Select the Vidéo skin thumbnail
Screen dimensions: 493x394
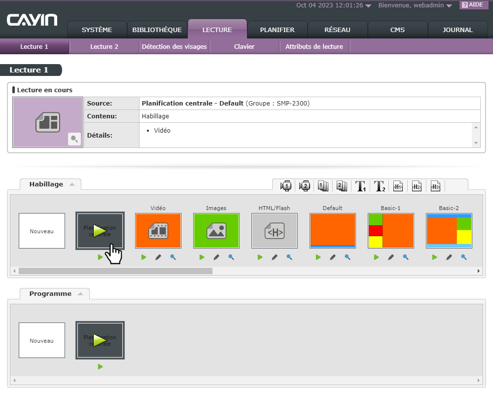pos(158,231)
